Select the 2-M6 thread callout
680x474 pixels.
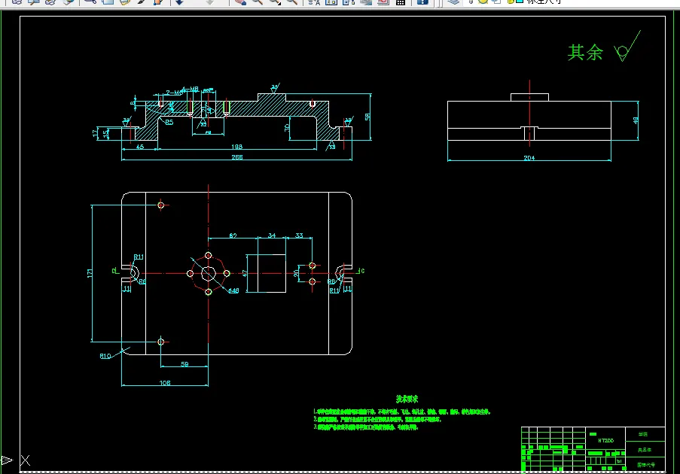tap(173, 93)
